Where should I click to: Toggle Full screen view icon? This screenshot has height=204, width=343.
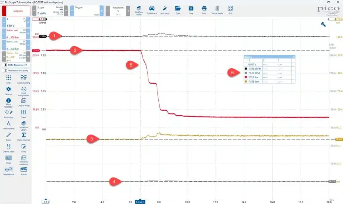[x=230, y=10]
